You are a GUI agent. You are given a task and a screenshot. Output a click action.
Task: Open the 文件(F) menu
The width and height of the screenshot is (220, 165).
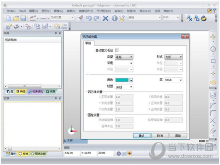[x=11, y=11]
